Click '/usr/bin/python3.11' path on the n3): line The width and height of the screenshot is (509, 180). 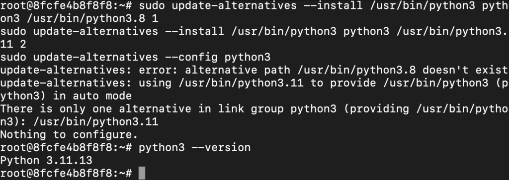click(x=96, y=121)
